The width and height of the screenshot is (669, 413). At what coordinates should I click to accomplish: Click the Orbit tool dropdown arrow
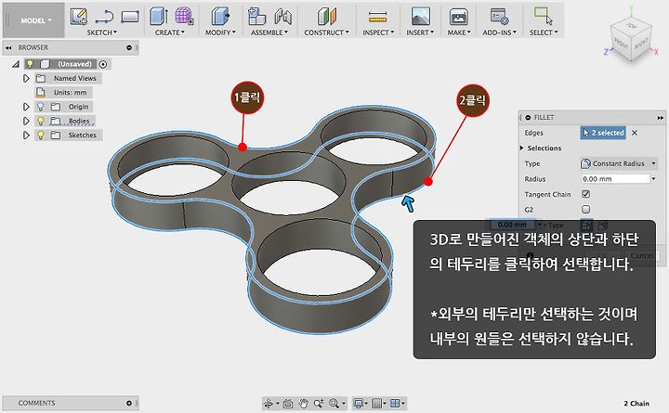[x=277, y=404]
